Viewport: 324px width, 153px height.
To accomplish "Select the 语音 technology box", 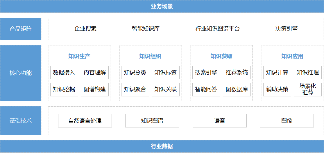I will tap(219, 120).
